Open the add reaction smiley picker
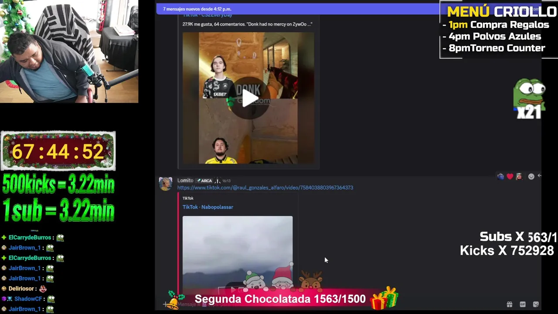This screenshot has width=558, height=314. (x=531, y=176)
